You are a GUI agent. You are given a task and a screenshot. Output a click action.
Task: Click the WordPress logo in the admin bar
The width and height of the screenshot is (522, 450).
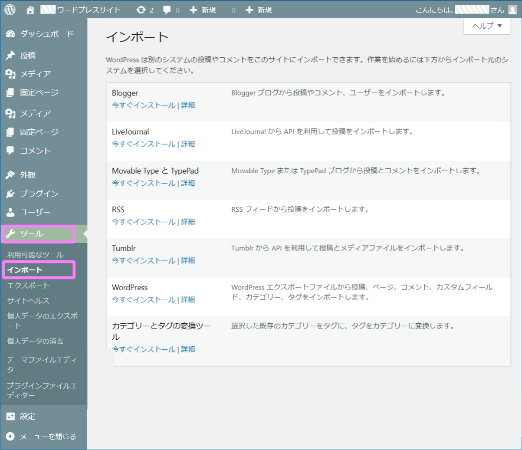point(9,9)
